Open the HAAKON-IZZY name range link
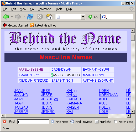The height and width of the screenshot is (132, 136). pos(29,75)
